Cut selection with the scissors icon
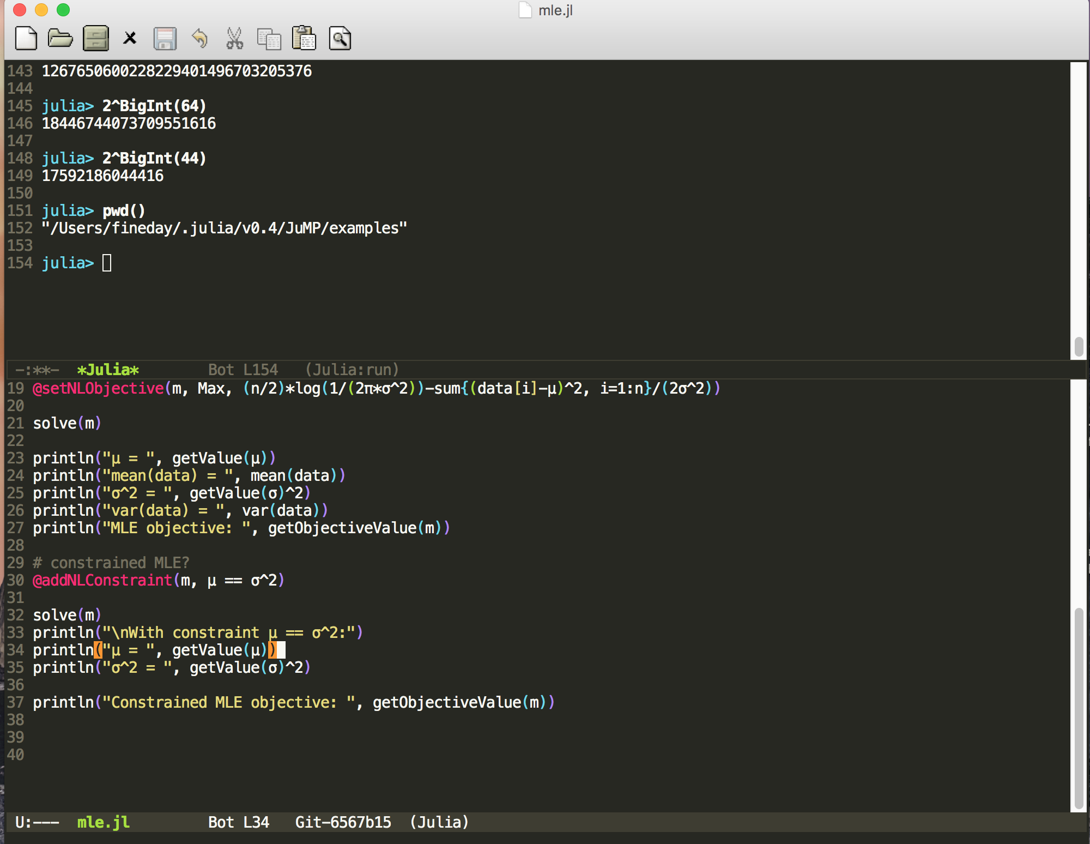The height and width of the screenshot is (844, 1090). pyautogui.click(x=234, y=39)
